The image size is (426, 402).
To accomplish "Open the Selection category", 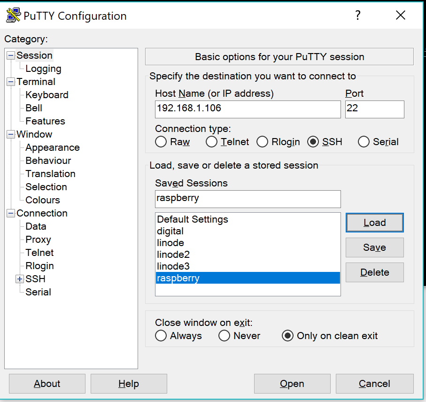I will coord(46,187).
